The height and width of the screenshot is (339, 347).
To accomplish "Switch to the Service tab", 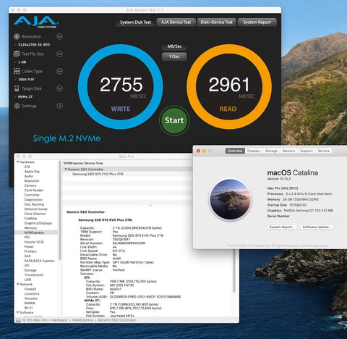I will coord(324,151).
